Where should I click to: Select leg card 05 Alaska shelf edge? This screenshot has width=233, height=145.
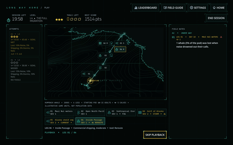[x=60, y=121]
